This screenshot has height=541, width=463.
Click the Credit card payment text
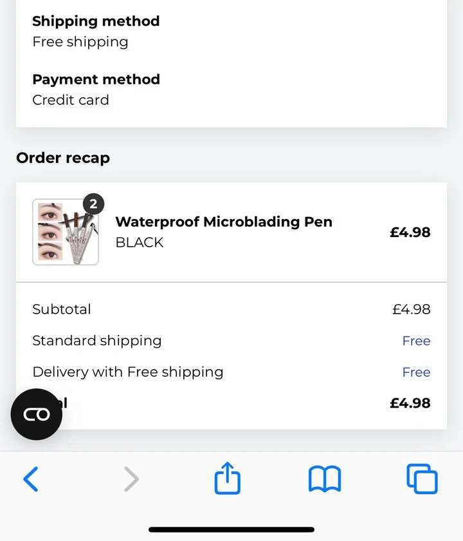pos(71,100)
